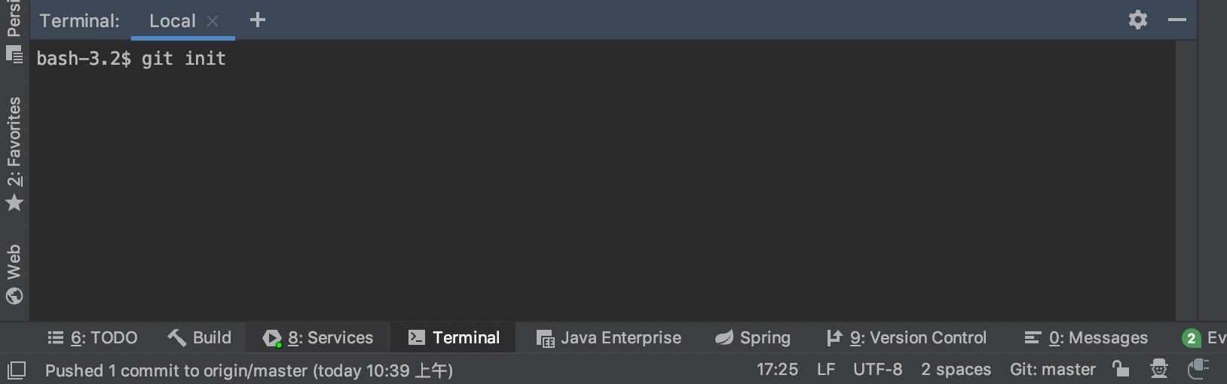Click the power plug icon in status bar
The width and height of the screenshot is (1227, 384).
(x=1198, y=369)
